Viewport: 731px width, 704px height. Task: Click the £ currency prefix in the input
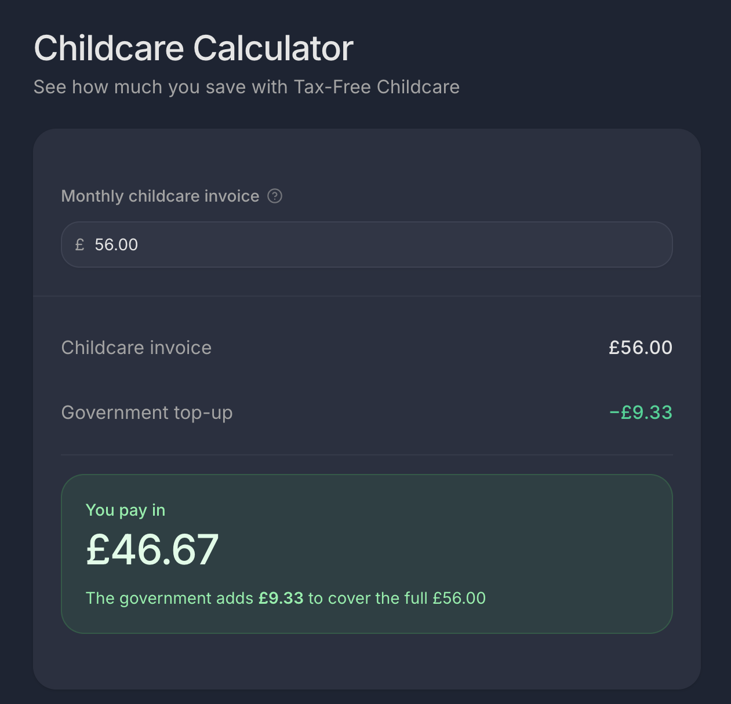coord(80,245)
